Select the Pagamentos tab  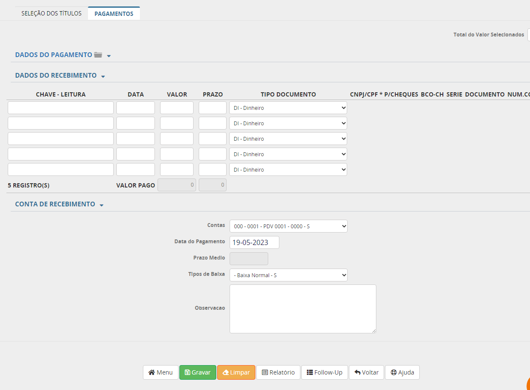114,14
